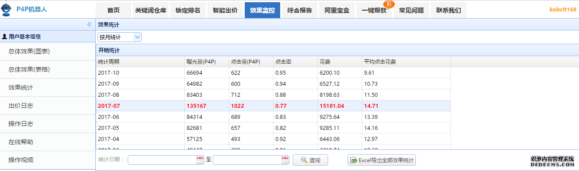
Task: Click click count 689
Action: coord(235,117)
